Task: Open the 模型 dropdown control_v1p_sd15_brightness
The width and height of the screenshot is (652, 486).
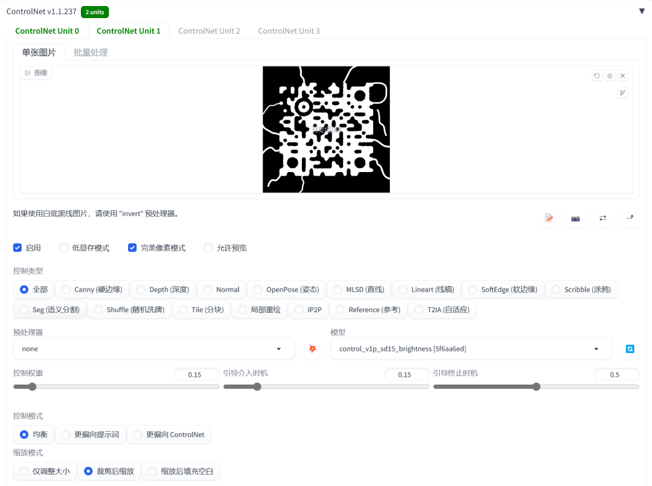Action: pos(471,349)
